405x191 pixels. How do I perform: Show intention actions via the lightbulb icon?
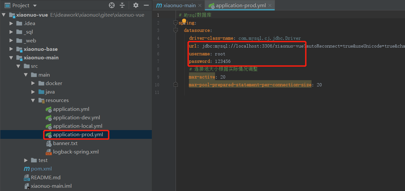[184, 22]
